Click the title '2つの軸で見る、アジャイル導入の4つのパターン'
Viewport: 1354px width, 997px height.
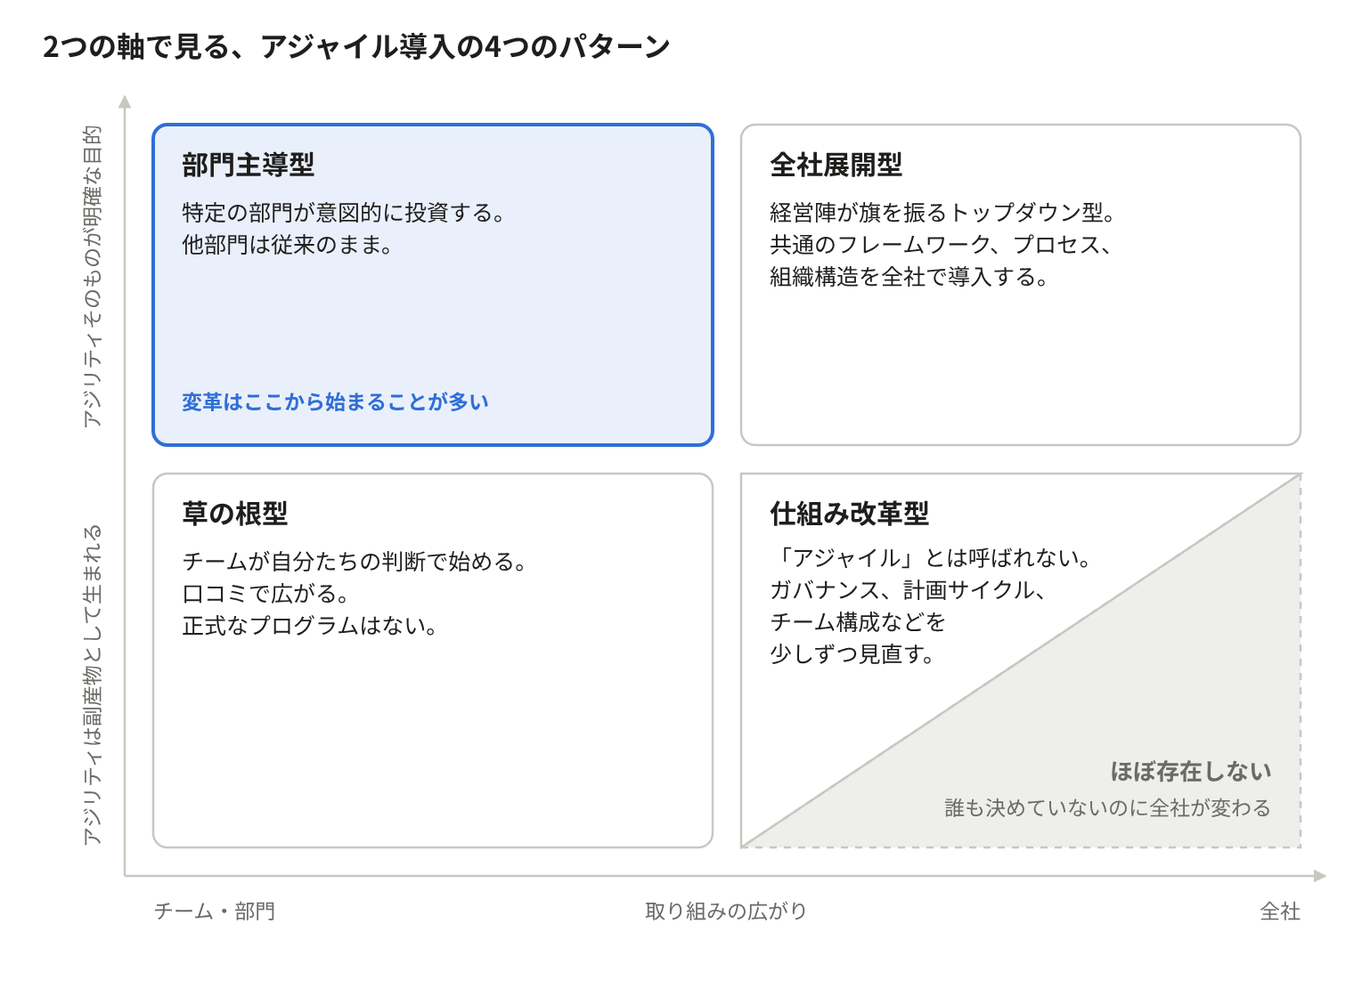tap(356, 46)
